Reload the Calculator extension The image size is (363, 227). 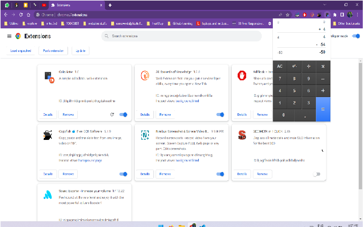(112, 115)
